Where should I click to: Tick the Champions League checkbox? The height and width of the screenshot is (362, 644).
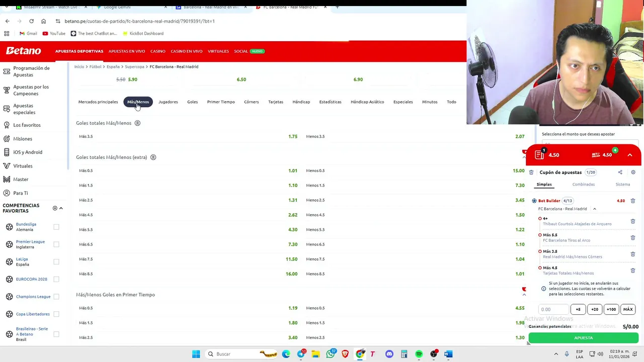tap(56, 297)
